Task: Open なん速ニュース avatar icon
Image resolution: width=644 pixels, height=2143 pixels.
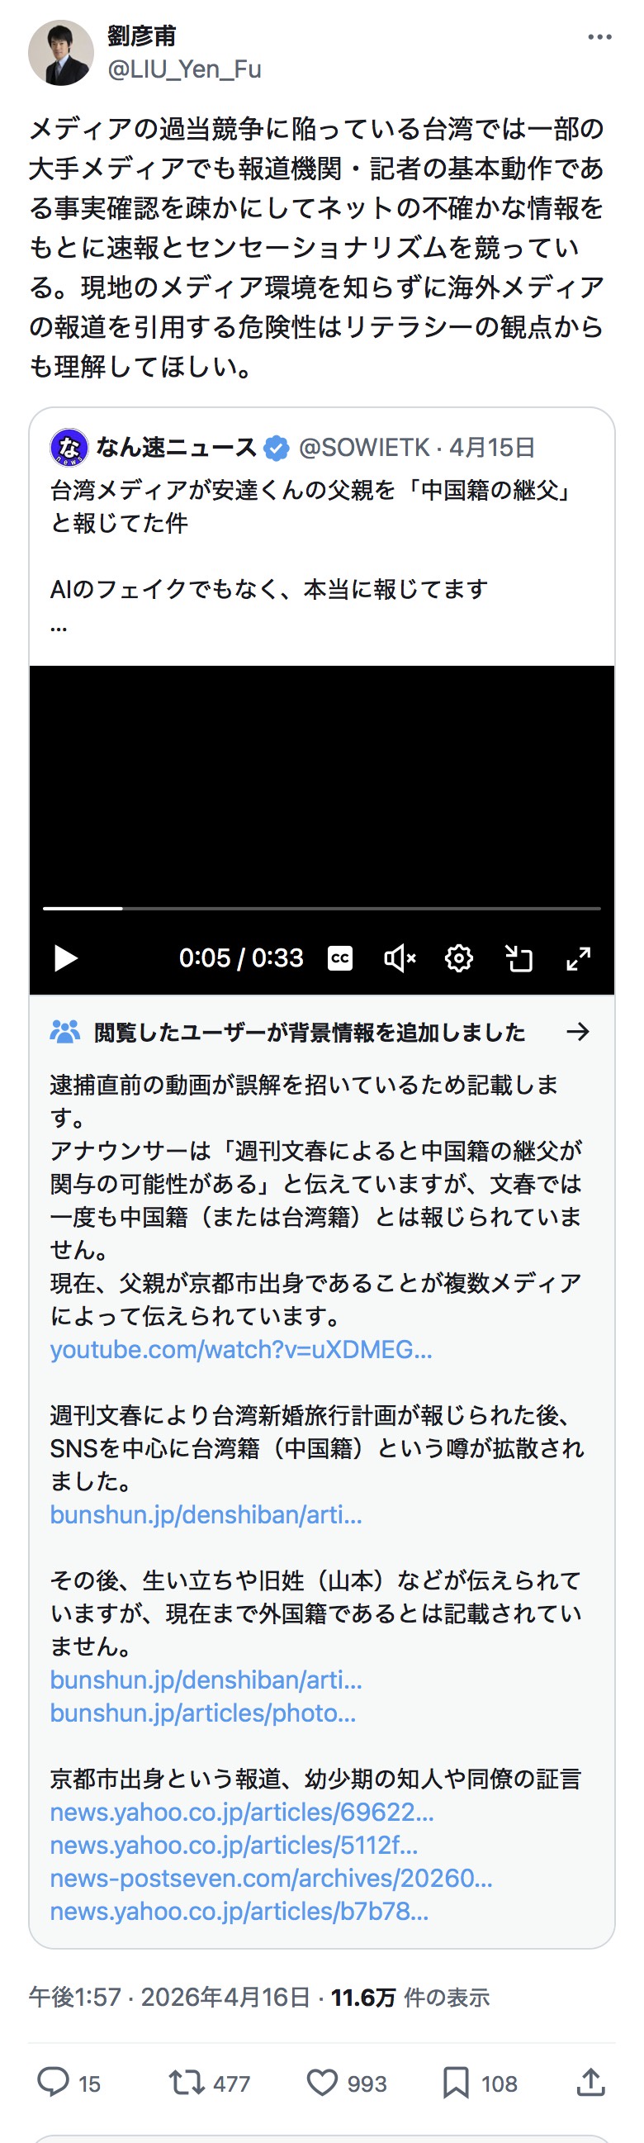Action: (x=69, y=448)
